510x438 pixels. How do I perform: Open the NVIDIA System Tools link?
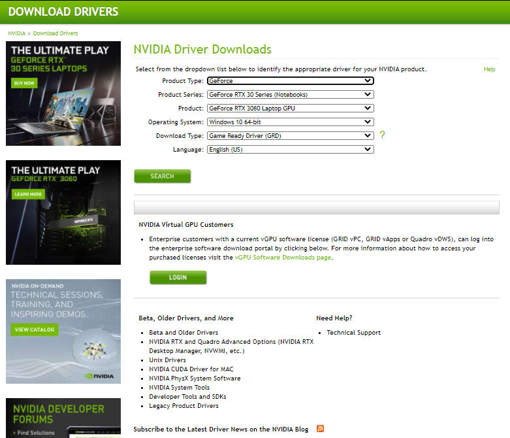(x=179, y=387)
